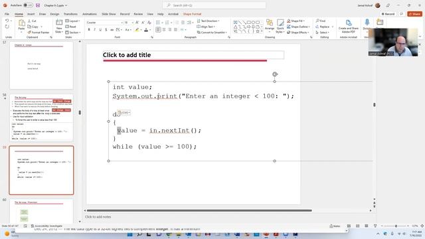
Task: Click Cut in Clipboard group
Action: click(x=32, y=21)
